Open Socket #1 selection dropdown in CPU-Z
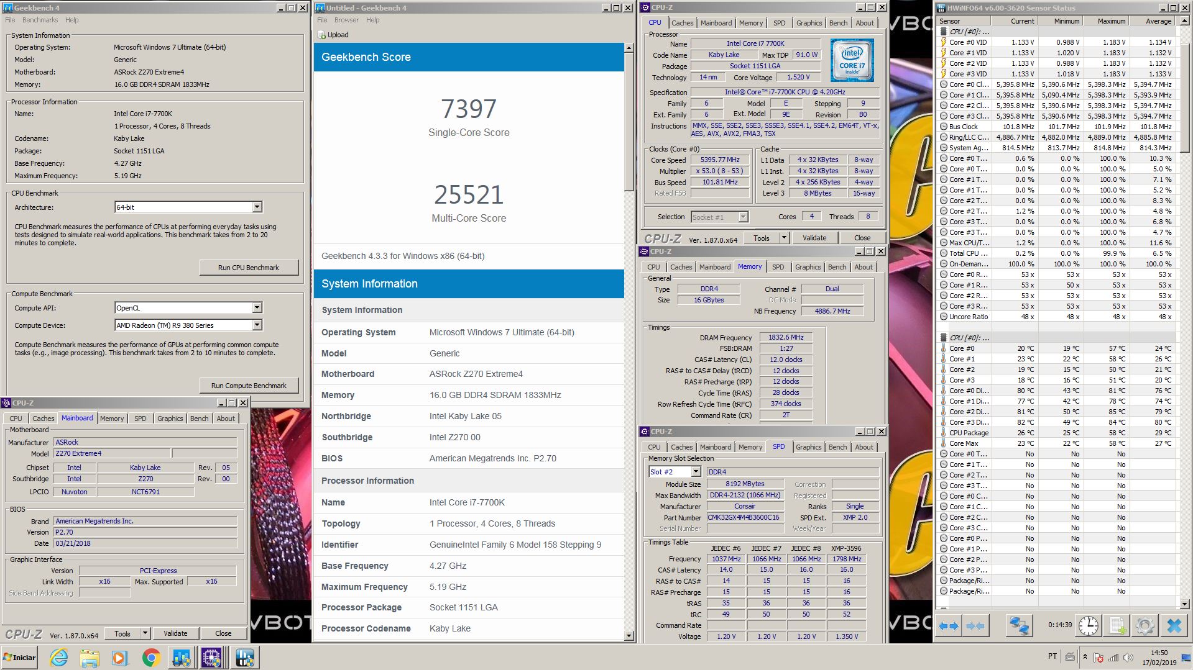Viewport: 1193px width, 670px height. [x=742, y=217]
